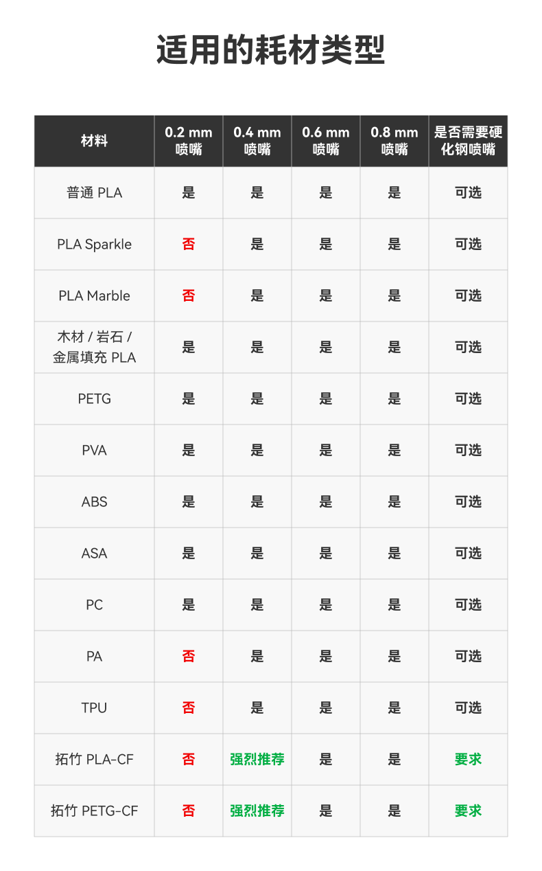Image resolution: width=542 pixels, height=871 pixels.
Task: Click 强烈推荐 in the 拓竹 PLA-CF row
Action: 257,760
